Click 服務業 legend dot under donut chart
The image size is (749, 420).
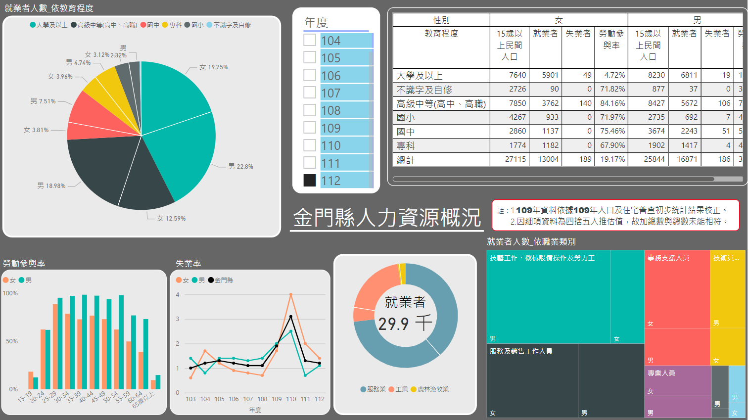pyautogui.click(x=364, y=389)
